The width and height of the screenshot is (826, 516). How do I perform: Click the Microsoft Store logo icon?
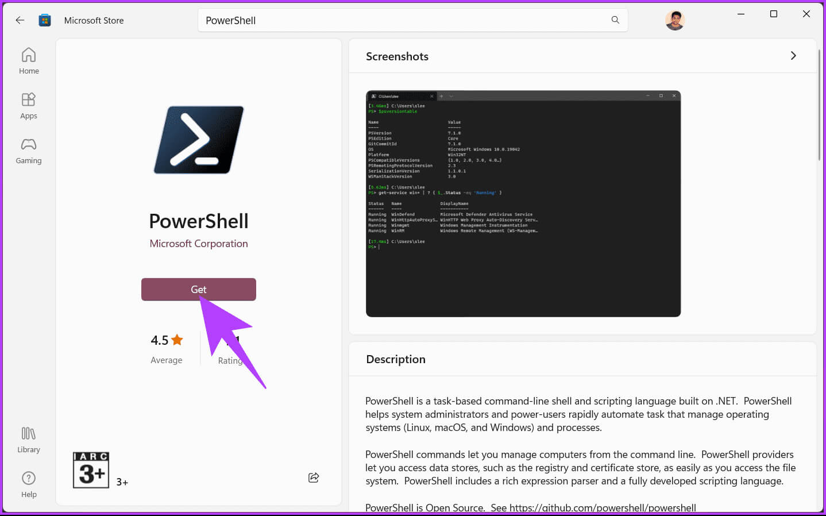click(45, 20)
